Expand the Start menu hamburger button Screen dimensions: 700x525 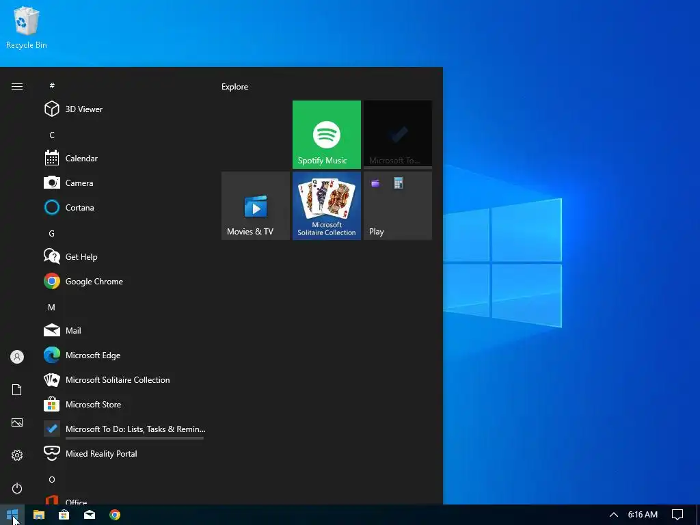pyautogui.click(x=17, y=86)
